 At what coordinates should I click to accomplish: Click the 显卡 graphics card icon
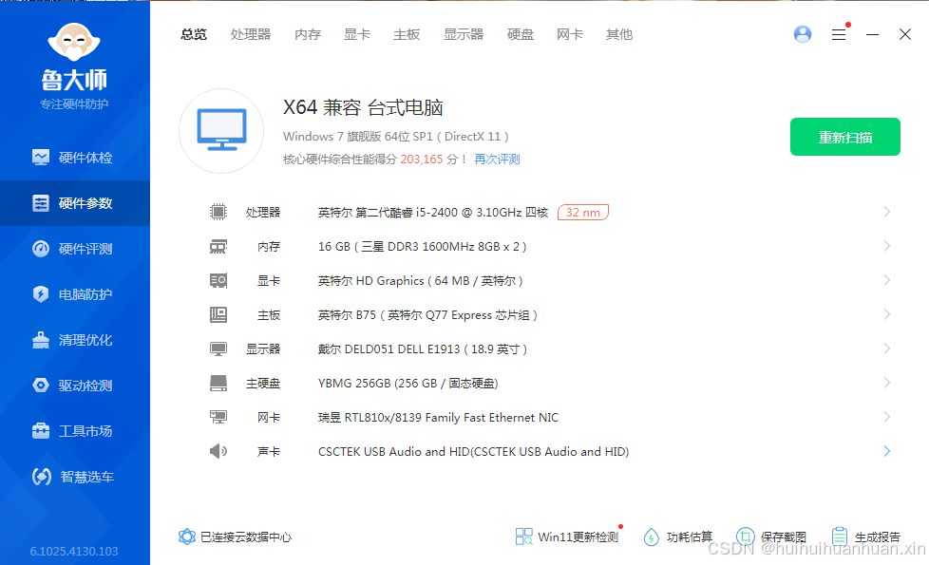[218, 281]
